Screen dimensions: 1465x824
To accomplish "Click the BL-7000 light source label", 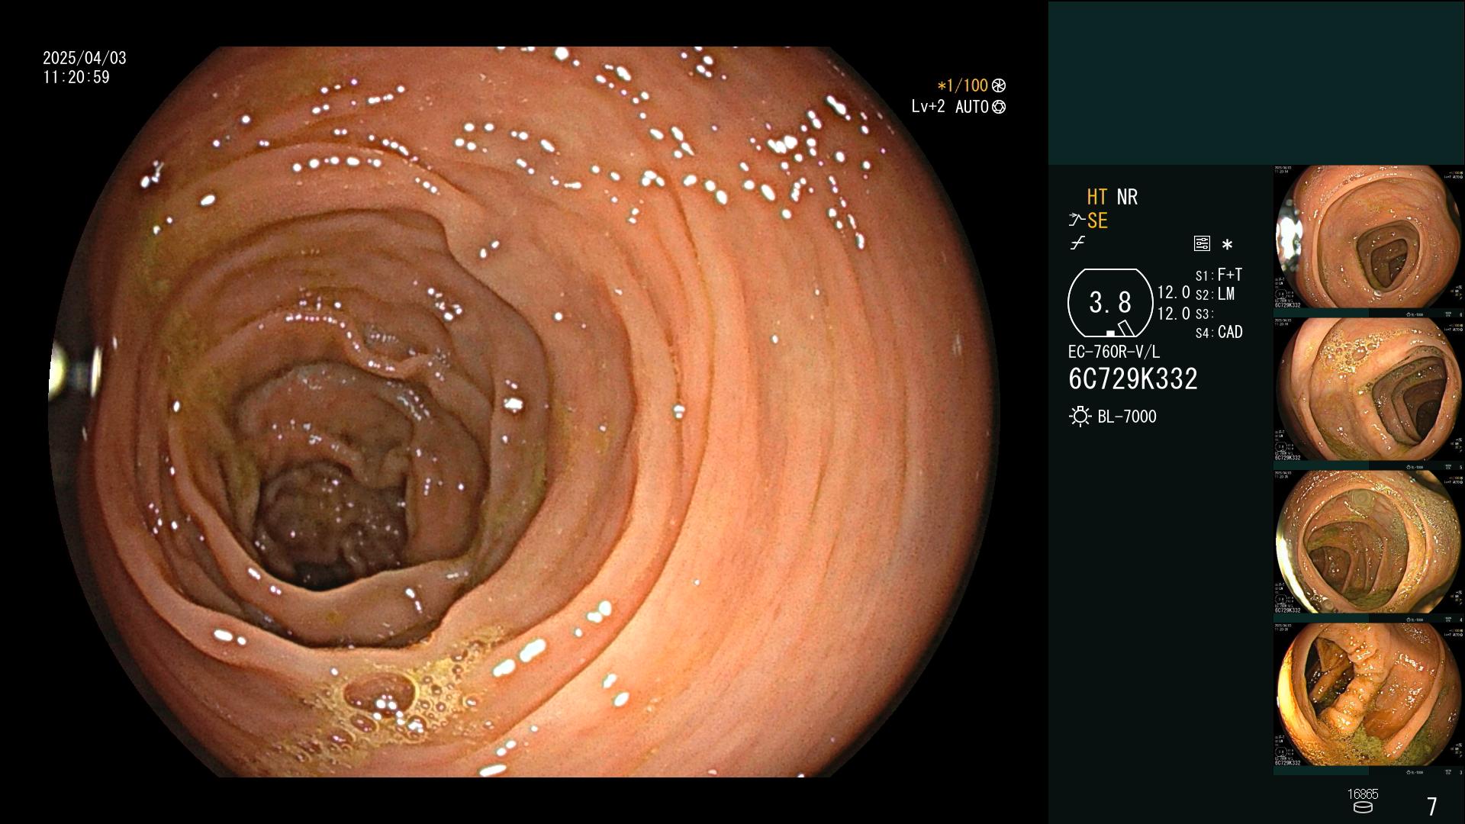I will coord(1127,417).
